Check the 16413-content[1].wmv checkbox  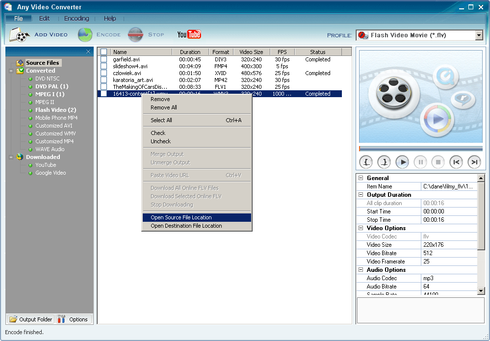pos(104,93)
